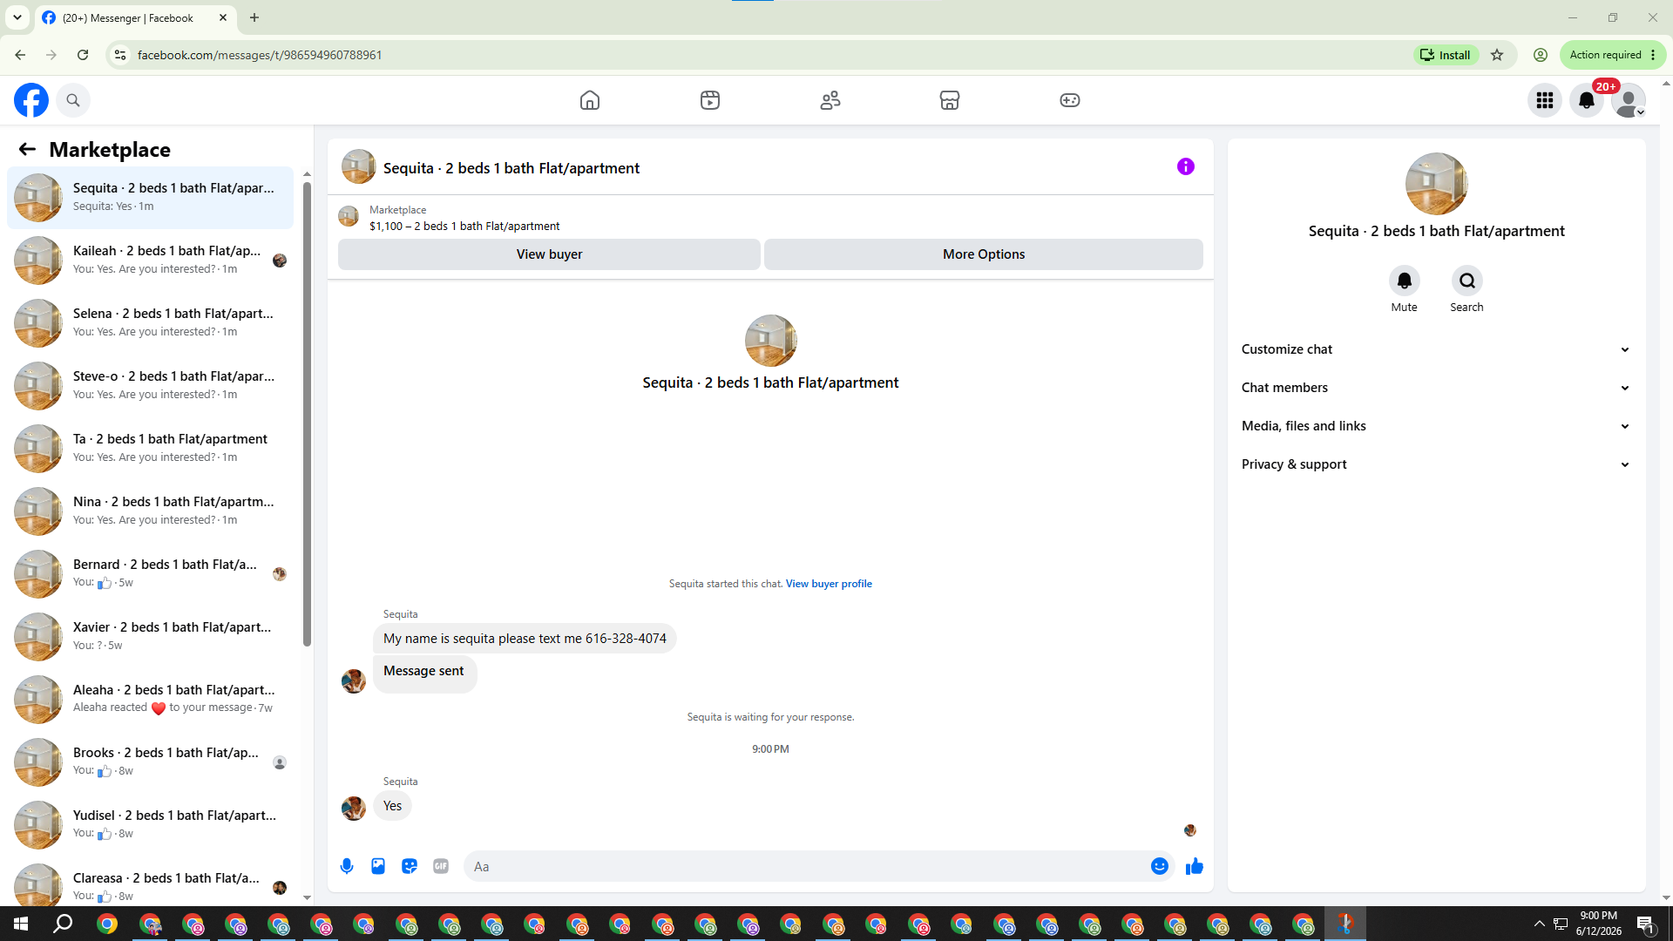Open the Facebook search magnifier

[x=73, y=100]
